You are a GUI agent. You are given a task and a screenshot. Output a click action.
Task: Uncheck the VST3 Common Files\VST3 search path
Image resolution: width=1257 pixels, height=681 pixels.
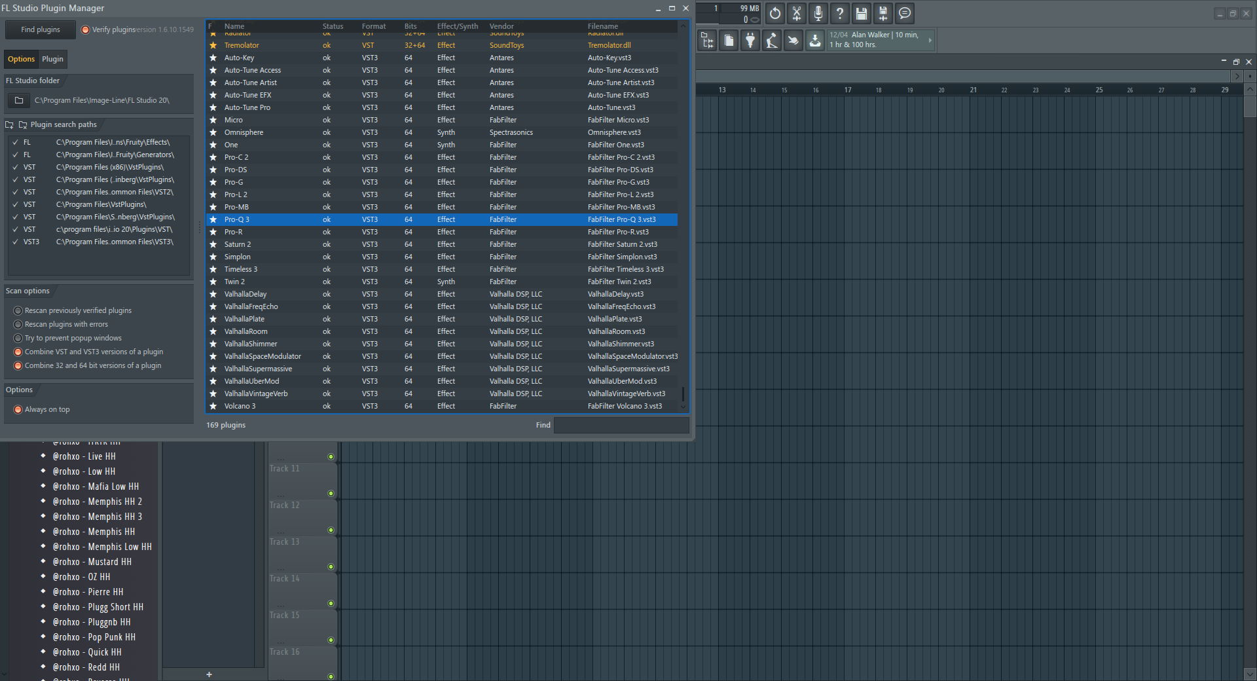coord(15,242)
